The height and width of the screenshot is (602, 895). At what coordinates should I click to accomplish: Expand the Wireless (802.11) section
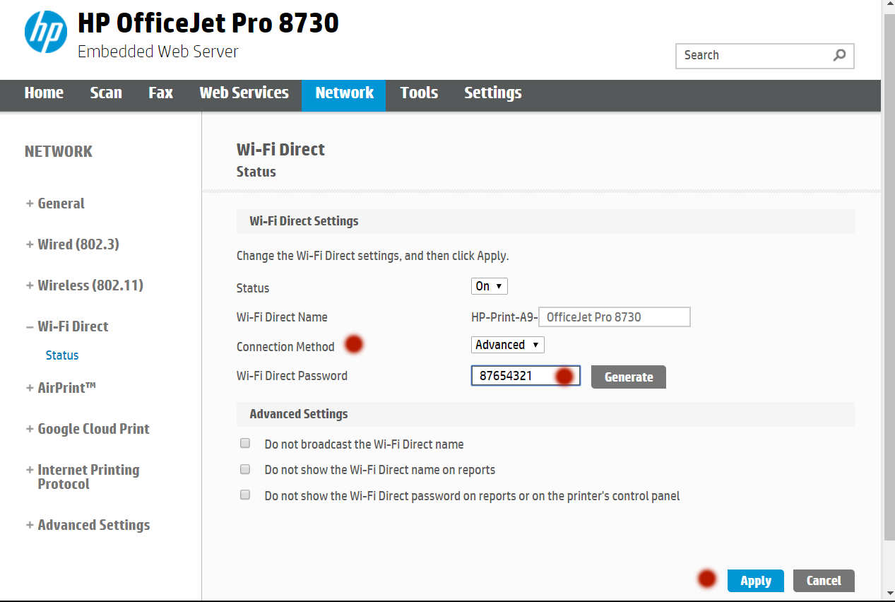tap(84, 285)
